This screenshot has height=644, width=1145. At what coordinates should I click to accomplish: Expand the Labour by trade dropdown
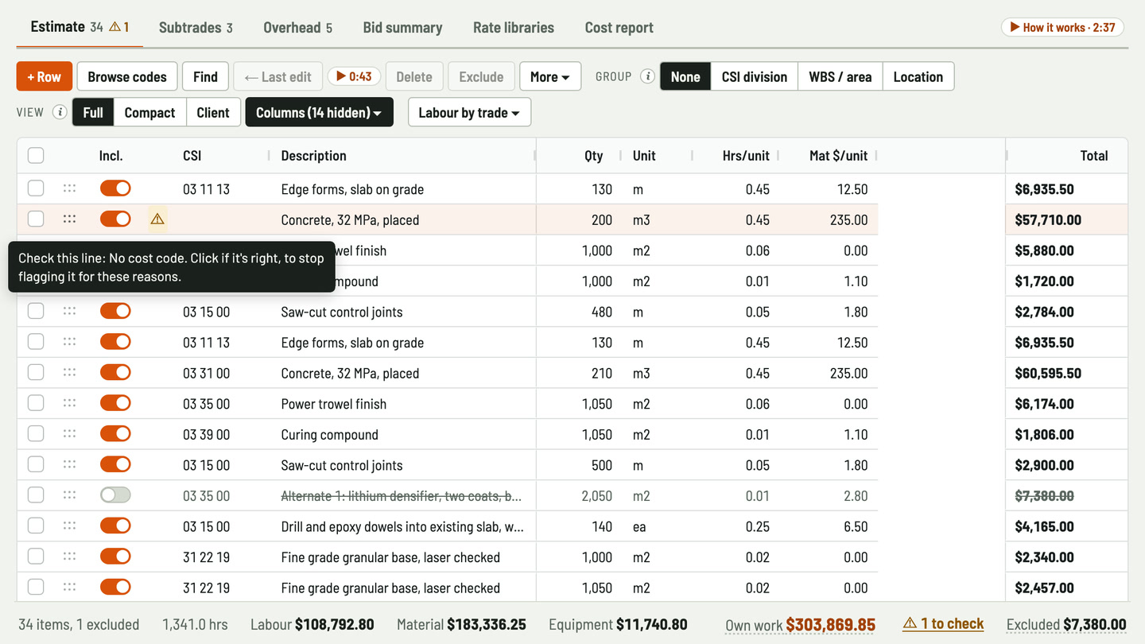pos(469,112)
